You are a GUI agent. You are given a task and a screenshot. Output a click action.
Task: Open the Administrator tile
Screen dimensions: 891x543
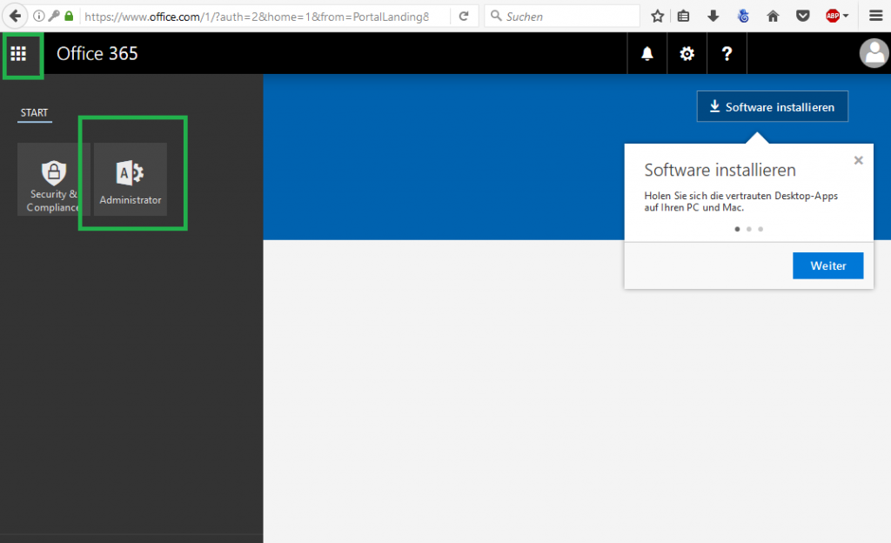click(x=131, y=179)
